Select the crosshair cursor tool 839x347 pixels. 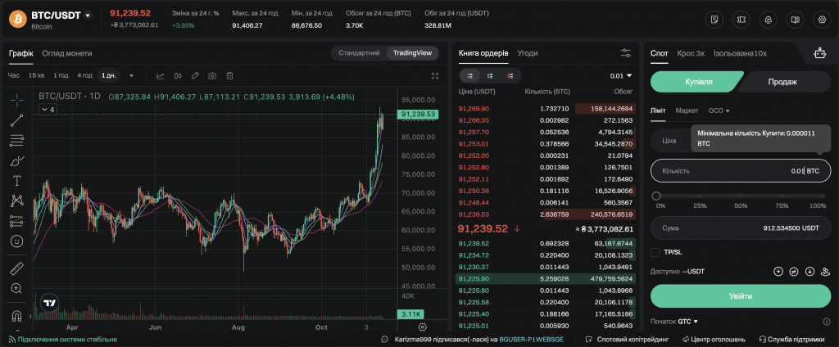coord(16,100)
